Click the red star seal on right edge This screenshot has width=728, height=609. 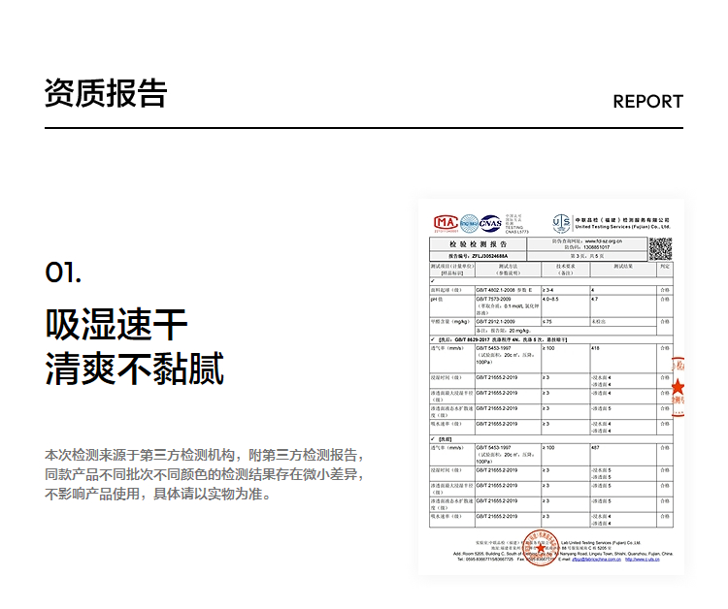[x=678, y=386]
